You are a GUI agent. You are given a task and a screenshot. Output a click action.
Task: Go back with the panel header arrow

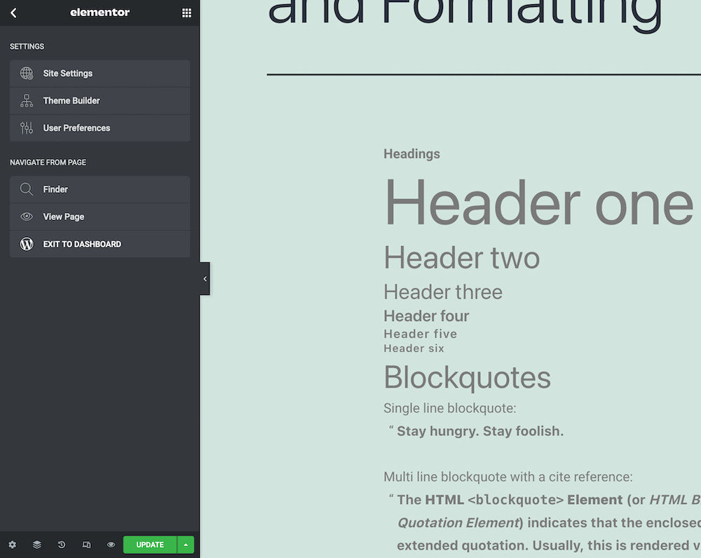pyautogui.click(x=13, y=13)
